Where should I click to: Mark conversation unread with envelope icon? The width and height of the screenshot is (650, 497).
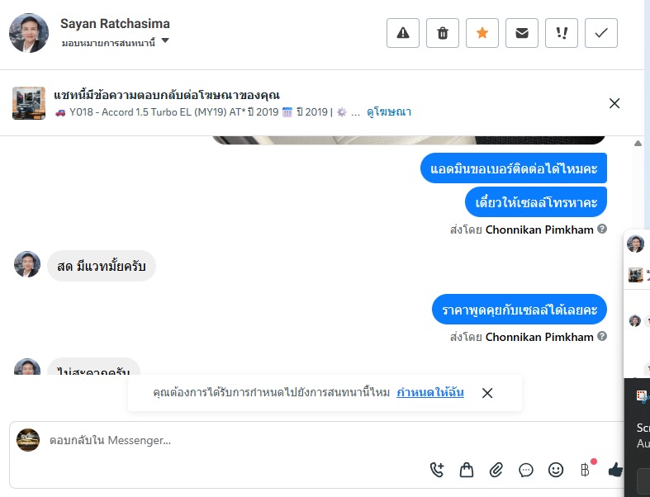pos(522,33)
